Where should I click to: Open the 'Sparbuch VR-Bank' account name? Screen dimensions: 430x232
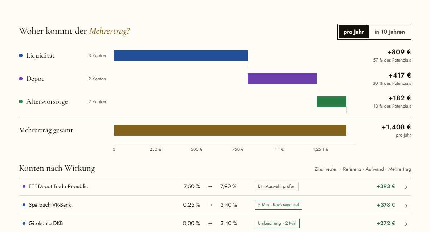point(50,205)
